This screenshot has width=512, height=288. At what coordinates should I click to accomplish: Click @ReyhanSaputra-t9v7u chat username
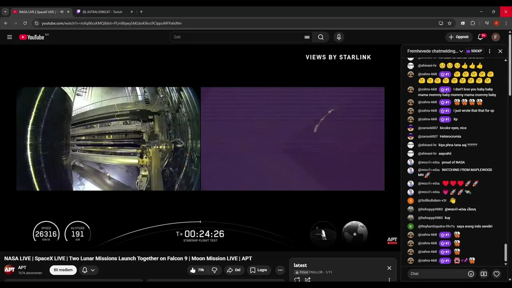coord(436,226)
